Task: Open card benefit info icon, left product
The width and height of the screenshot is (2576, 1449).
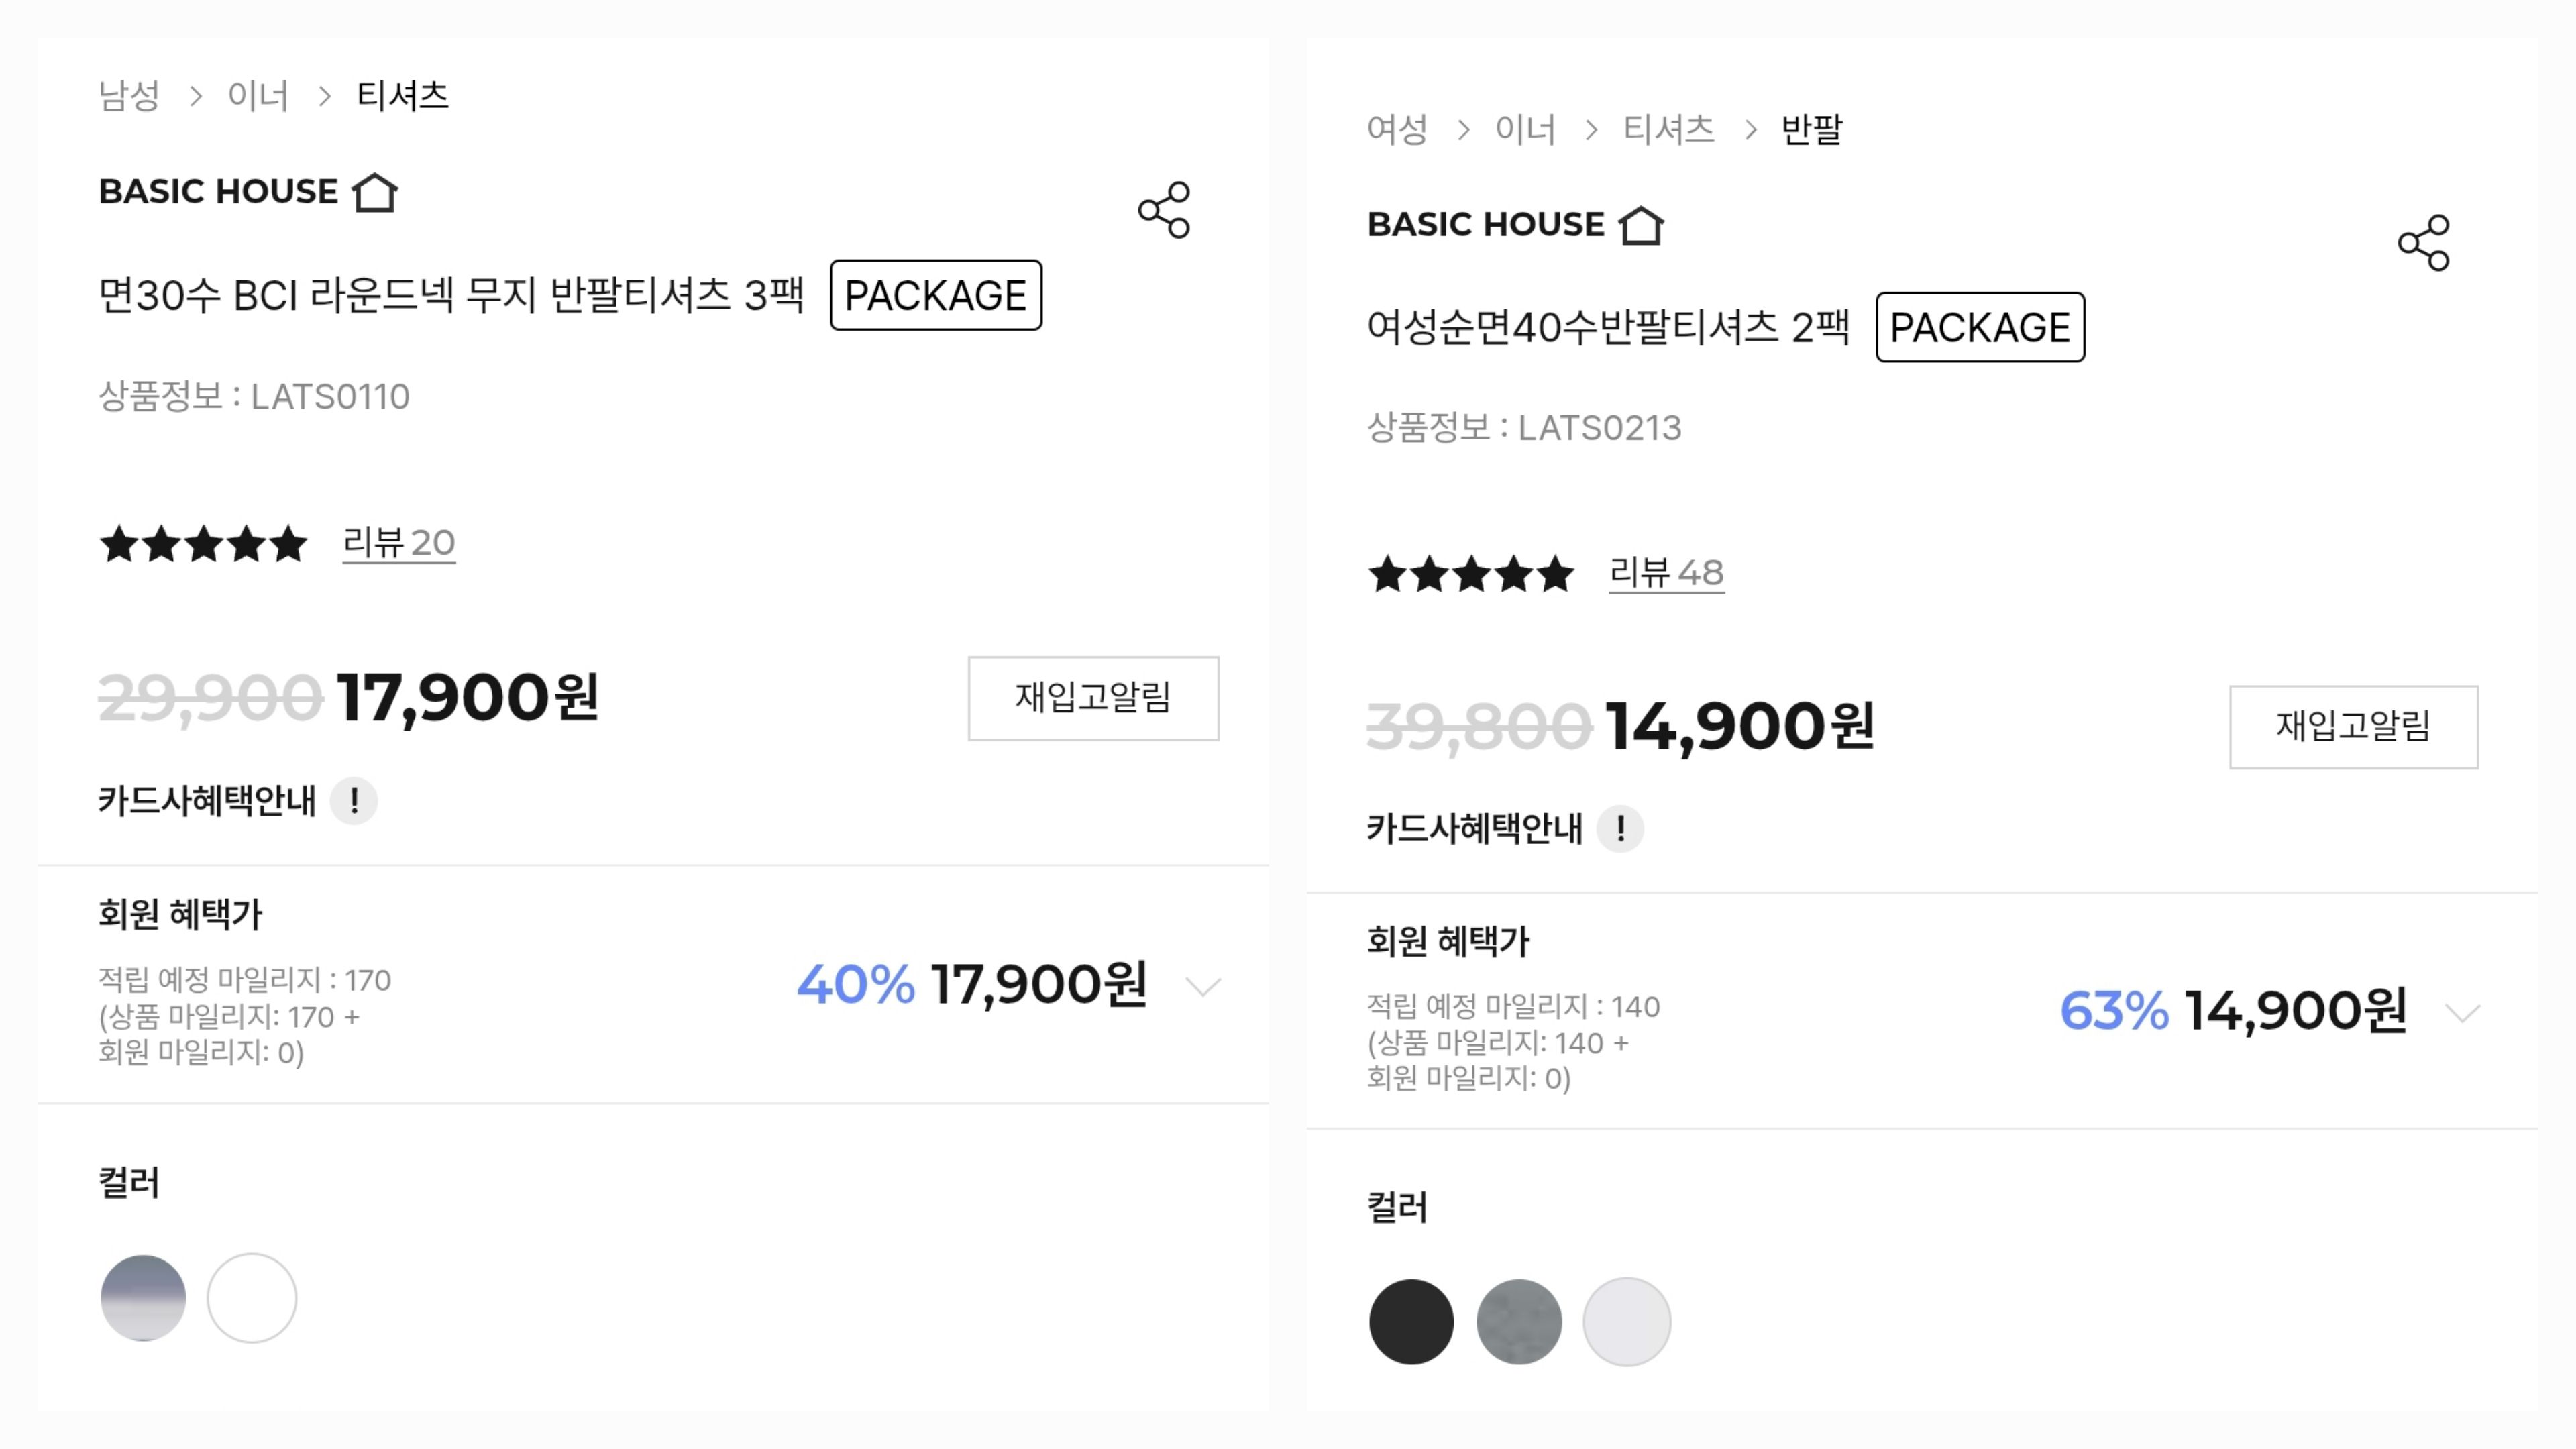Action: (354, 801)
